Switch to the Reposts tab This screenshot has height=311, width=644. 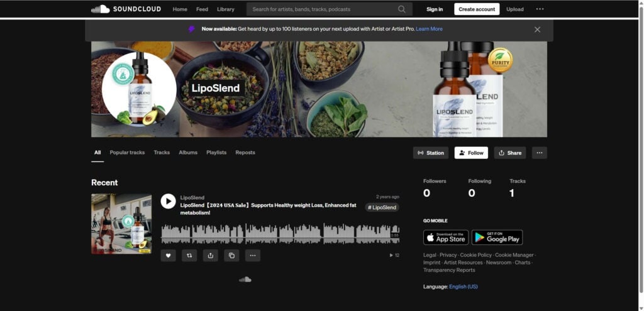tap(245, 153)
